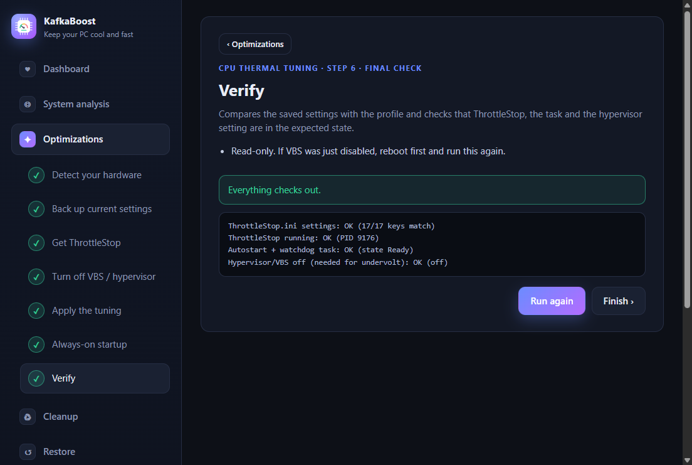Open the Apply the tuning step

tap(95, 311)
